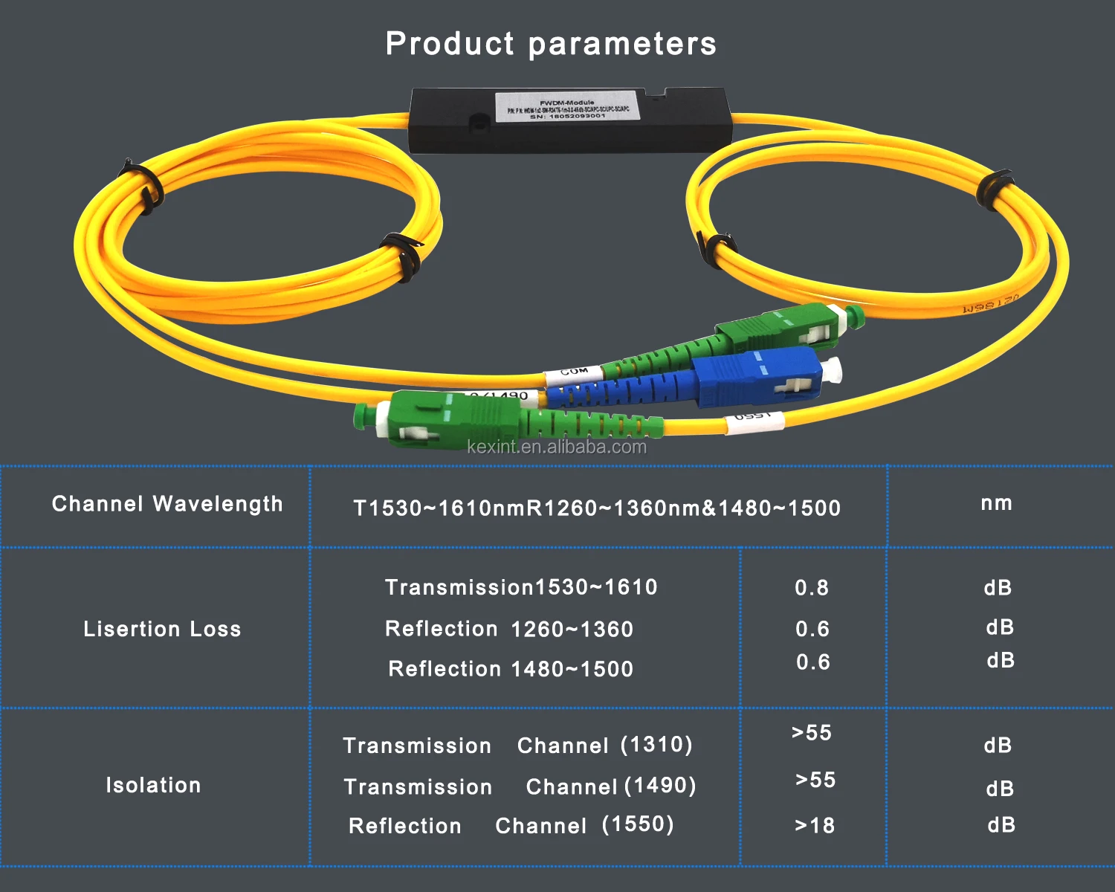Expand the Isolation parameters section
The image size is (1115, 892).
click(154, 785)
